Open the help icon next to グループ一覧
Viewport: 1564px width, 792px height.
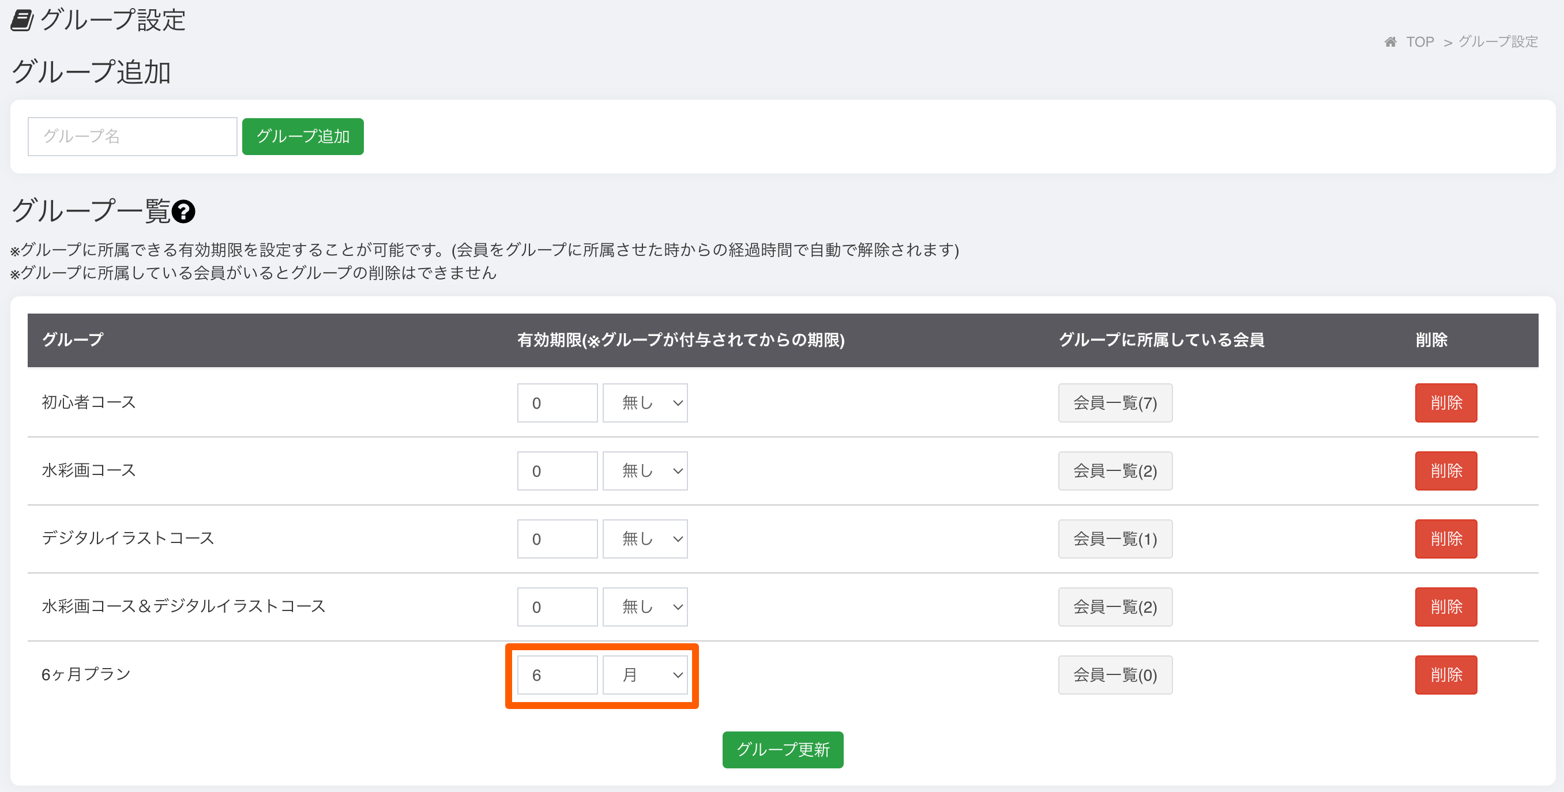(183, 212)
